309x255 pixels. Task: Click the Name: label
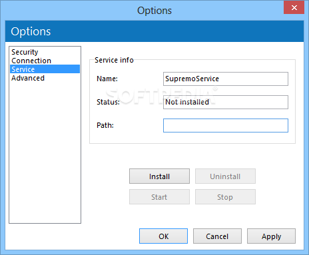coord(107,79)
